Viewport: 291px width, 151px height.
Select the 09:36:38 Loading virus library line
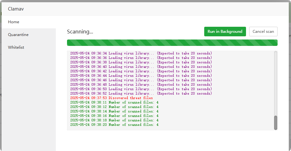tap(141, 62)
